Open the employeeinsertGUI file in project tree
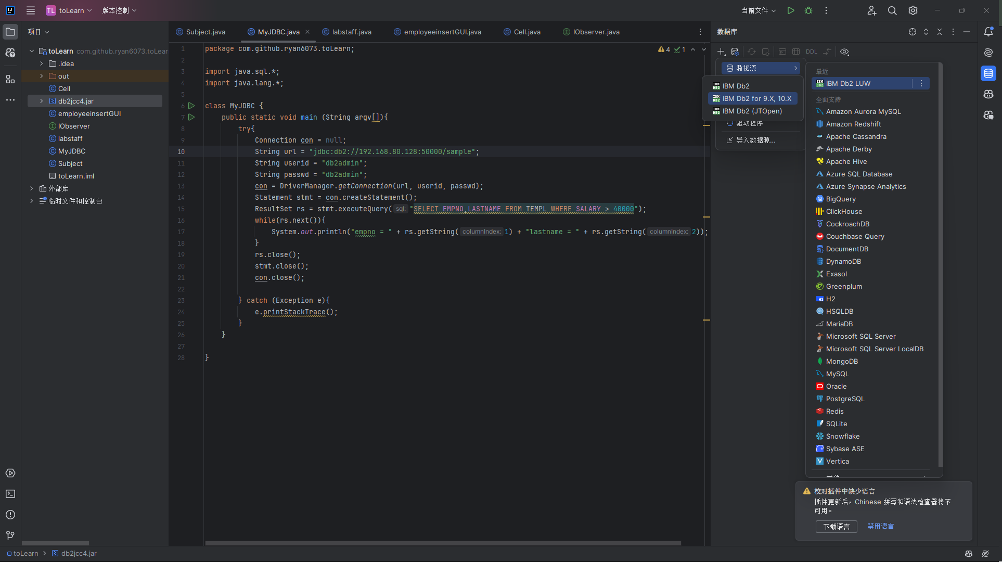1002x562 pixels. coord(89,113)
